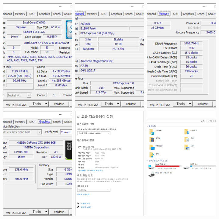Collapse the 폴더 (7) group
Image resolution: width=219 pixels, height=219 pixels.
(148, 126)
